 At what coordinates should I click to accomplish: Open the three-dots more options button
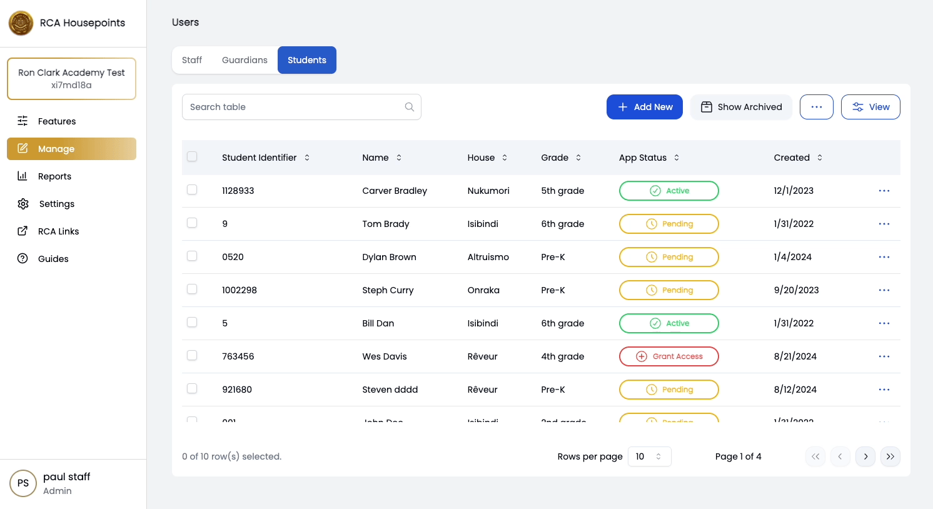click(x=816, y=107)
